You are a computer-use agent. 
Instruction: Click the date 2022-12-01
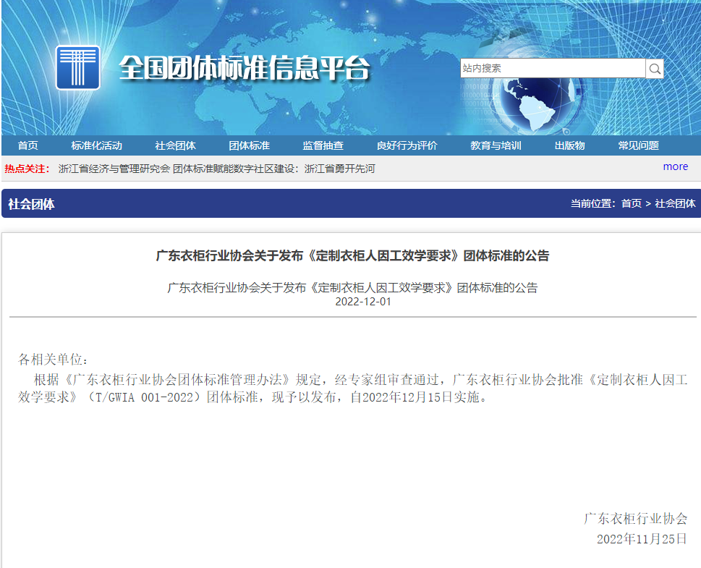pyautogui.click(x=363, y=302)
